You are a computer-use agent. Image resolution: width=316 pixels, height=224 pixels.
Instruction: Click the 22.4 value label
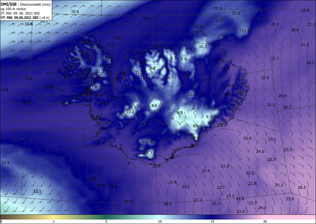(x=206, y=171)
